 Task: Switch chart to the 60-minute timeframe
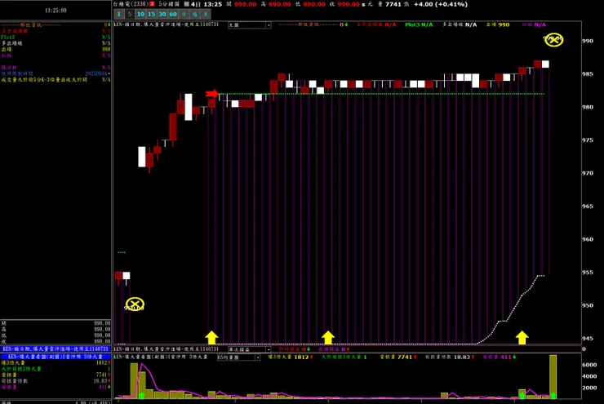coord(173,14)
